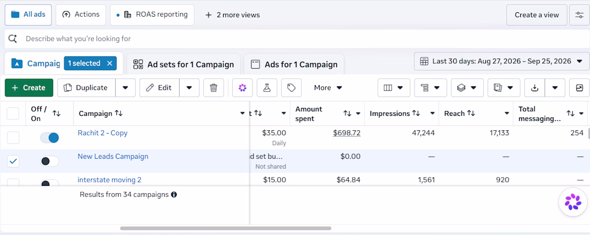Open the More dropdown menu

pos(328,88)
